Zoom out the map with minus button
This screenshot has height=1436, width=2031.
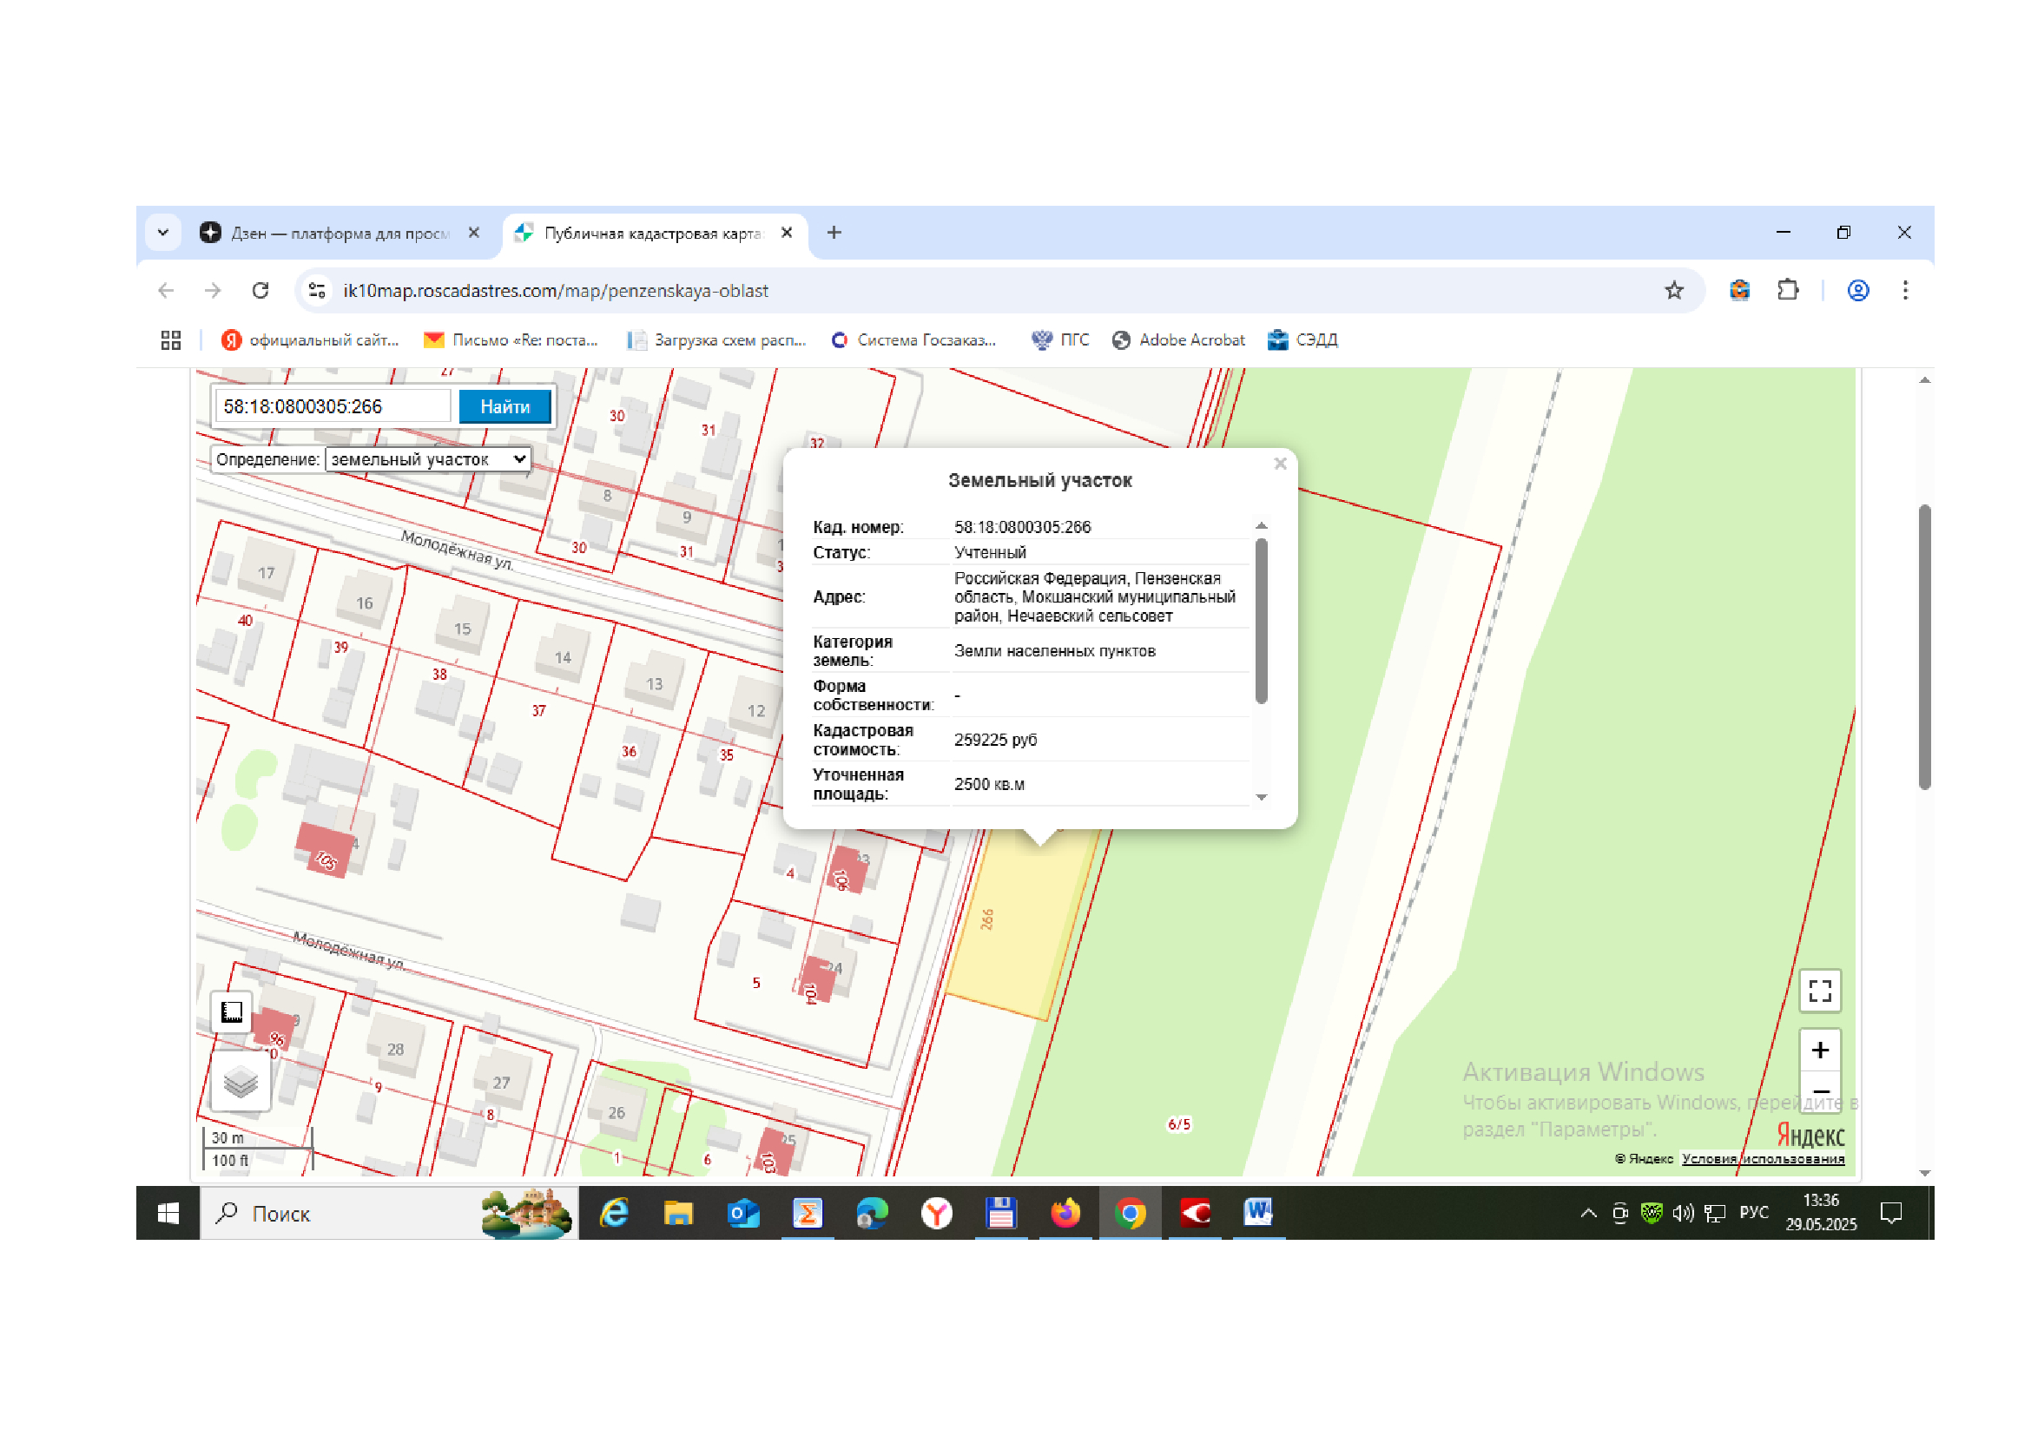(x=1820, y=1090)
